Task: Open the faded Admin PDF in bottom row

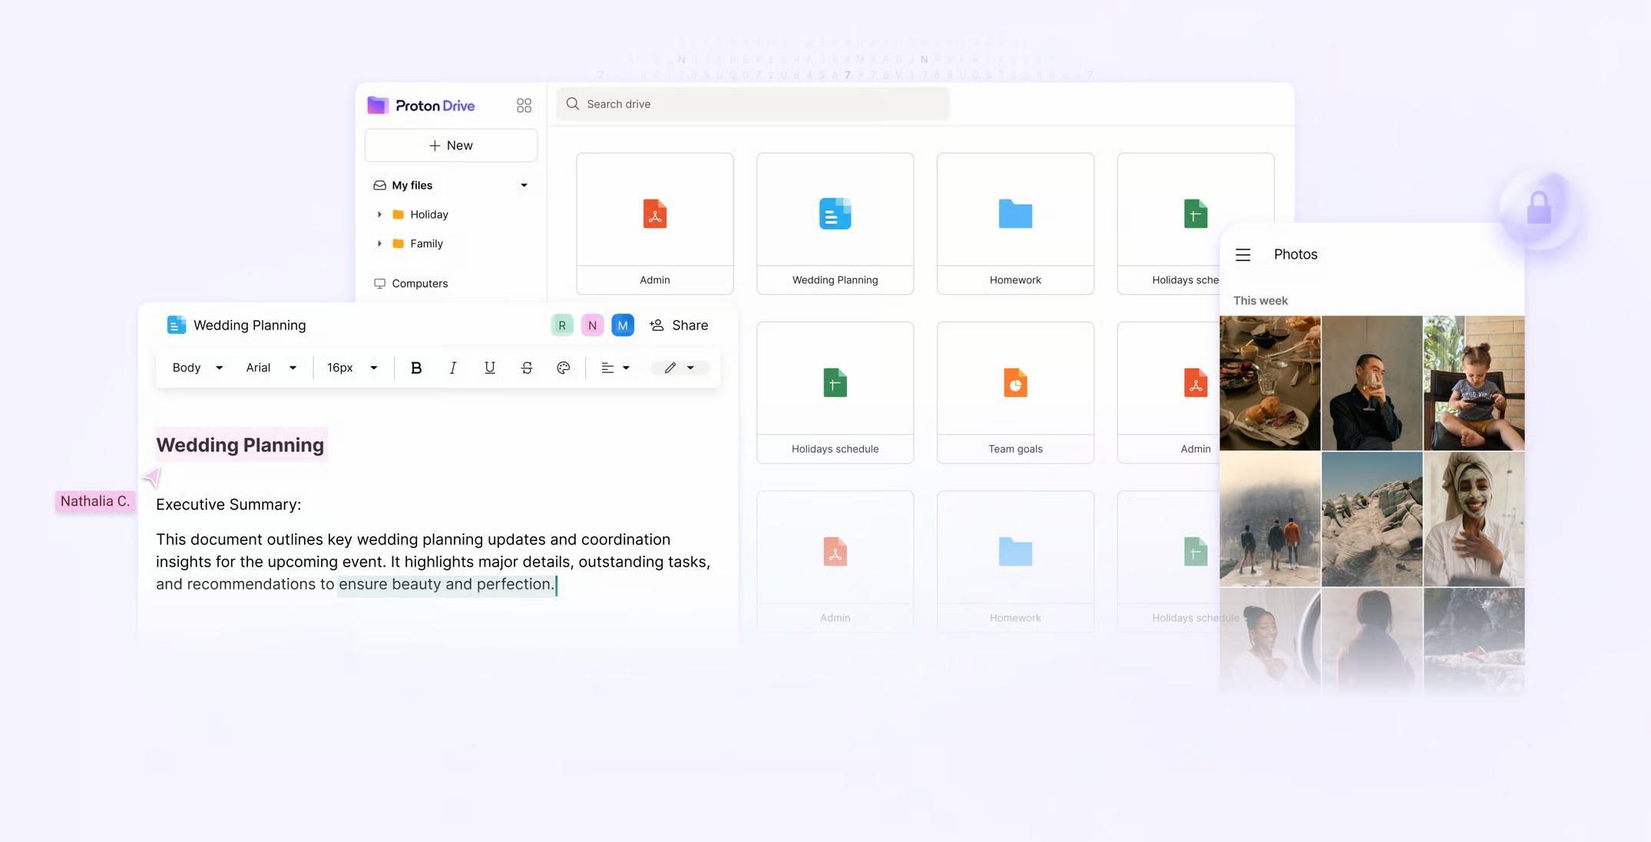Action: pyautogui.click(x=835, y=561)
